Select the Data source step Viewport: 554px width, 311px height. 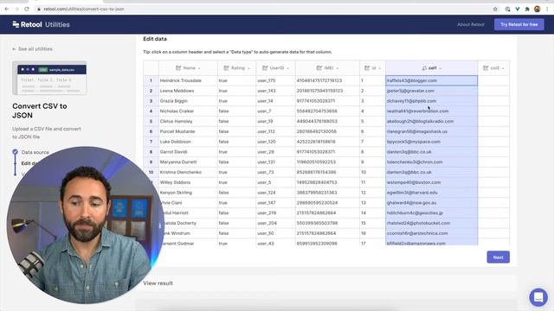click(35, 152)
